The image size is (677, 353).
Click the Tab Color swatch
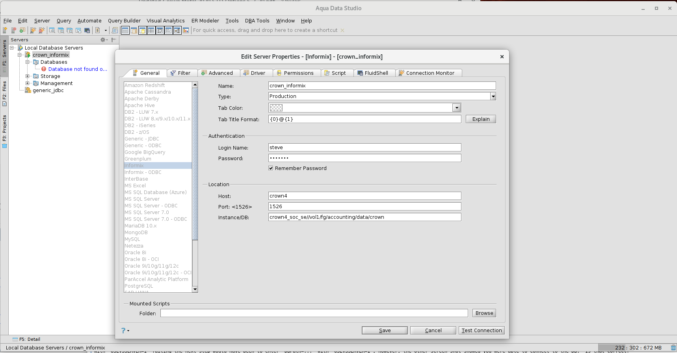point(276,108)
